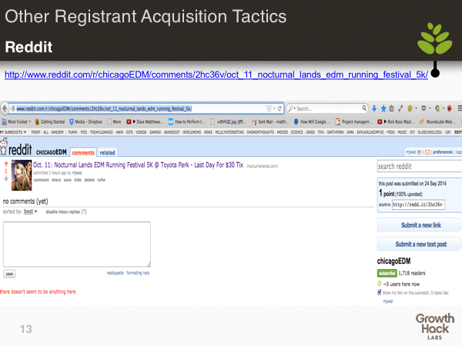The width and height of the screenshot is (462, 346).
Task: Click the Pocket shield toolbar icon
Action: coord(423,108)
